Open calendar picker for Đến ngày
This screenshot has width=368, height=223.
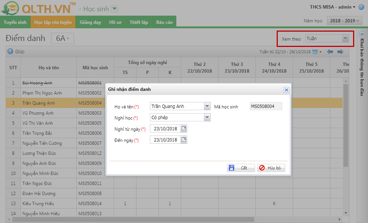pyautogui.click(x=183, y=140)
